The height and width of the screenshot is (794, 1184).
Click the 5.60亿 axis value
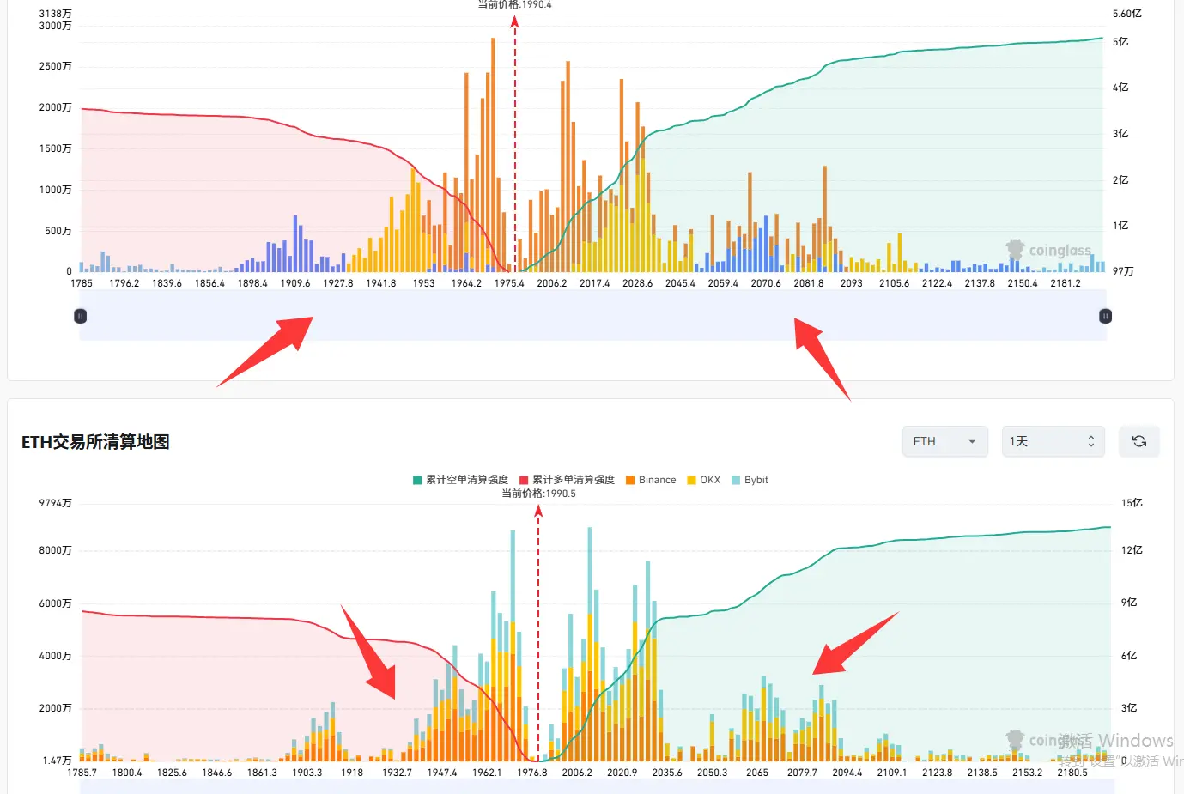(1127, 14)
